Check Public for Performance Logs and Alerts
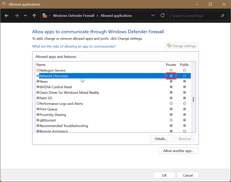This screenshot has height=182, width=231. (x=185, y=103)
